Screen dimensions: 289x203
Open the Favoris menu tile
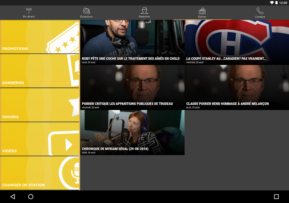coord(40,105)
